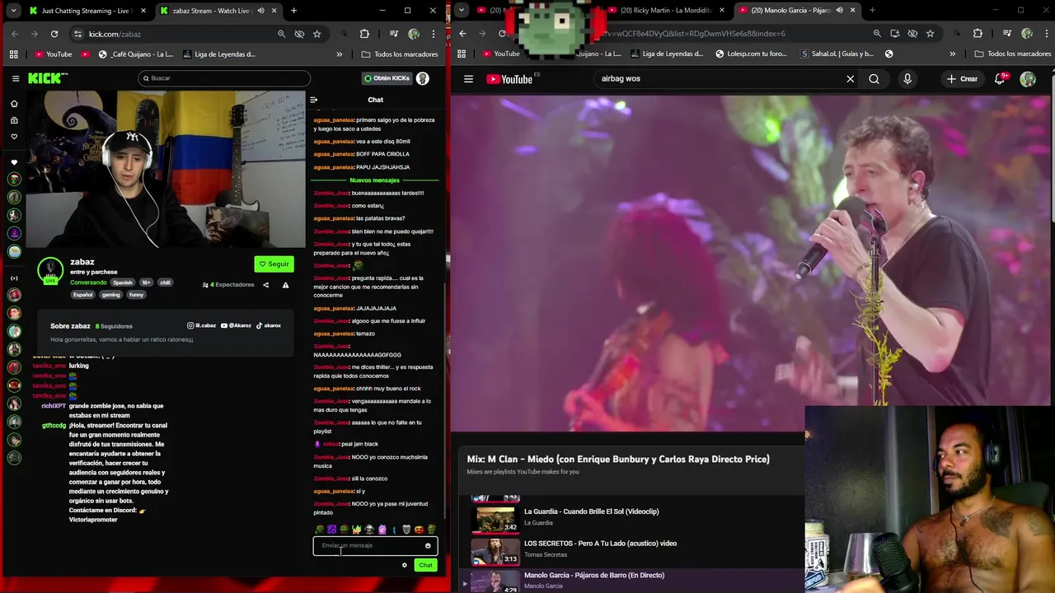Focus the Kick Buscar search box
The width and height of the screenshot is (1055, 593).
(x=224, y=78)
